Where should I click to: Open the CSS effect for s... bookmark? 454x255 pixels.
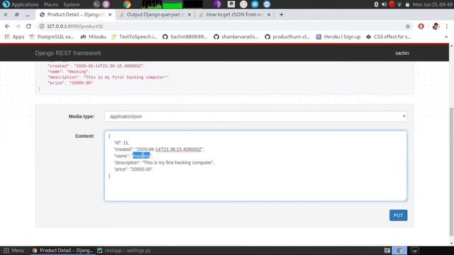click(x=388, y=37)
